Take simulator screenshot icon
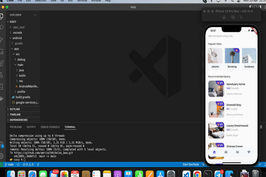 click(233, 17)
